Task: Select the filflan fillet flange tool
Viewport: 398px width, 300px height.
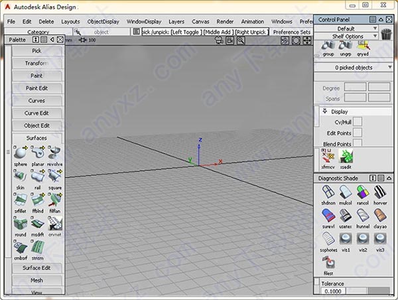Action: point(55,200)
